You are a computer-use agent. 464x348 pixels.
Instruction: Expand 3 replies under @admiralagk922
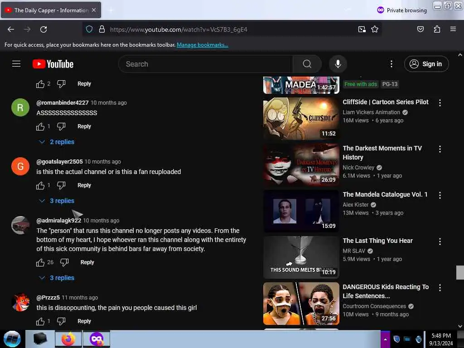coord(57,278)
